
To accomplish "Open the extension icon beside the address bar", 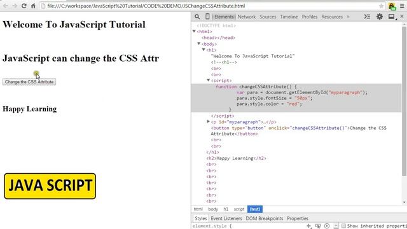I will [x=392, y=6].
